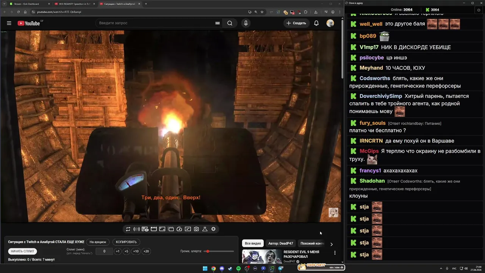Screen dimensions: 485x273
Task: Open browser downloads icon
Action: point(316,12)
